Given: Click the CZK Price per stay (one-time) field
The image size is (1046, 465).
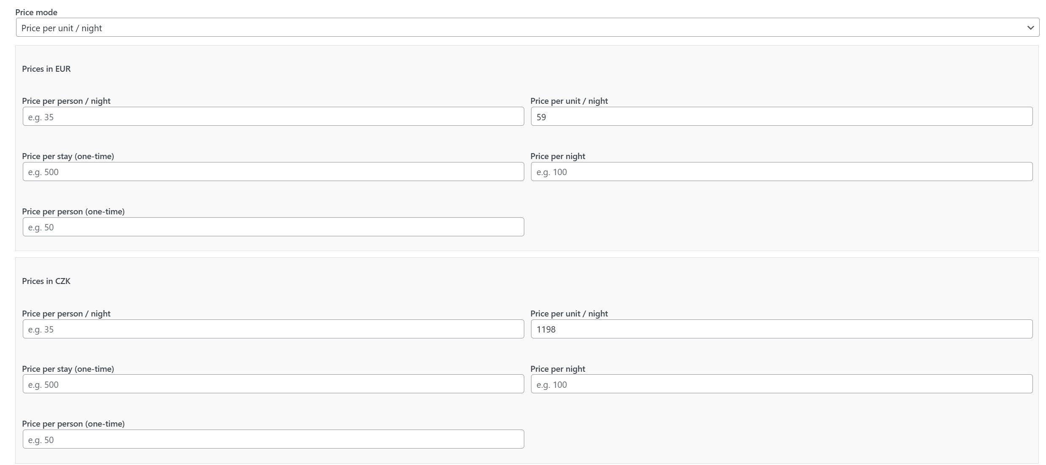Looking at the screenshot, I should (x=273, y=384).
